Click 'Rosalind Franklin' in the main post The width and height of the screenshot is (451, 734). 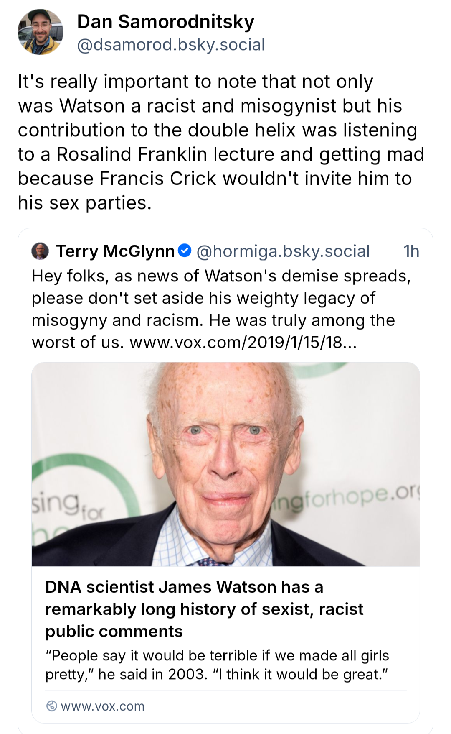coord(132,154)
